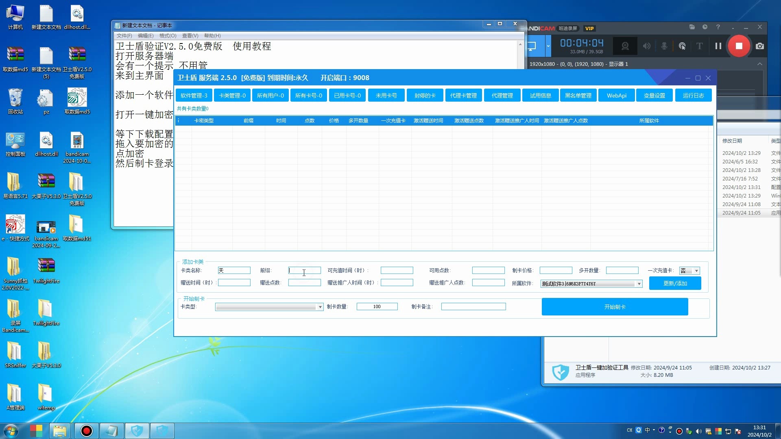Screen dimensions: 781x439
Task: Focus the 可用点数 input field
Action: tap(489, 270)
